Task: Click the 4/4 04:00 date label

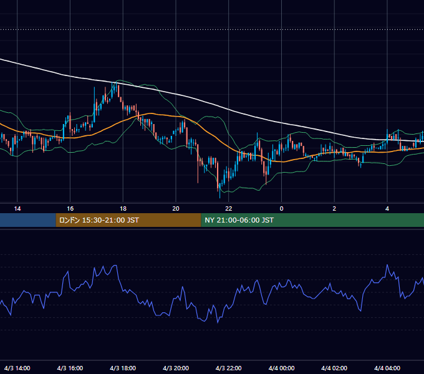Action: click(x=387, y=368)
